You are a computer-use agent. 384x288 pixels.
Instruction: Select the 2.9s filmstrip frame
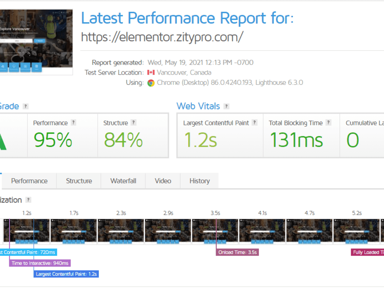pyautogui.click(x=168, y=232)
